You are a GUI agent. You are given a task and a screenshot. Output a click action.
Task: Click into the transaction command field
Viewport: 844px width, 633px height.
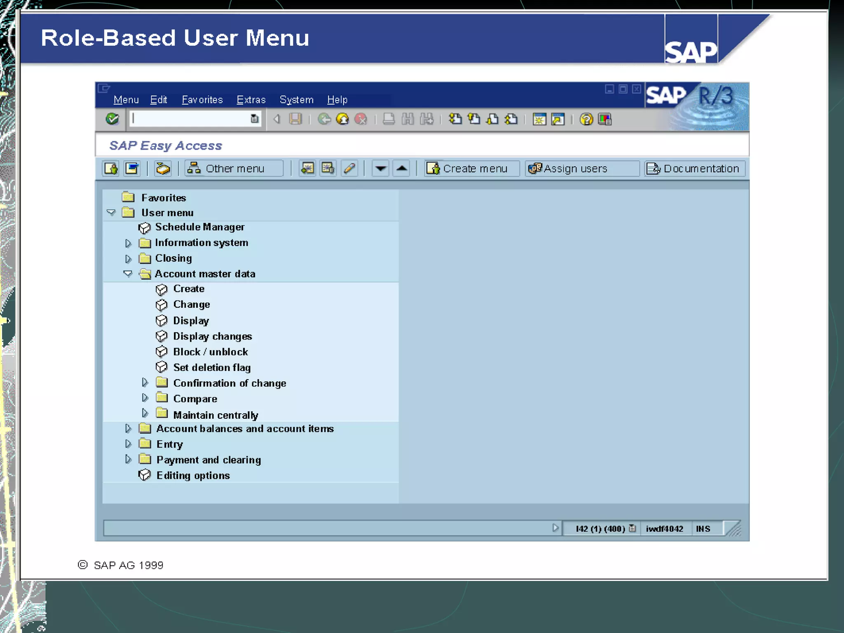pyautogui.click(x=190, y=119)
